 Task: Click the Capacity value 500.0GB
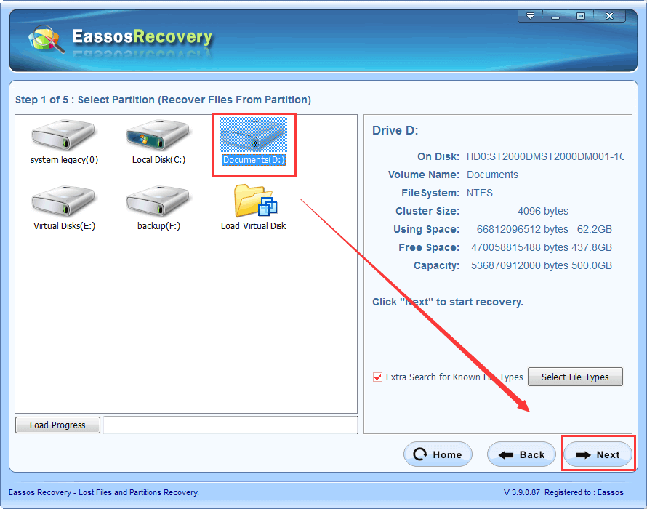592,265
